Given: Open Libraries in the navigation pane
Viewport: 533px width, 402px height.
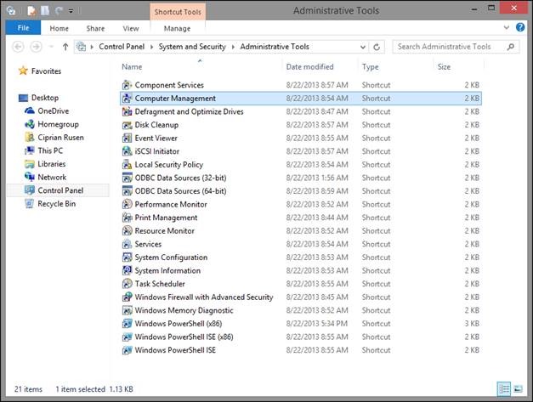Looking at the screenshot, I should [x=51, y=164].
